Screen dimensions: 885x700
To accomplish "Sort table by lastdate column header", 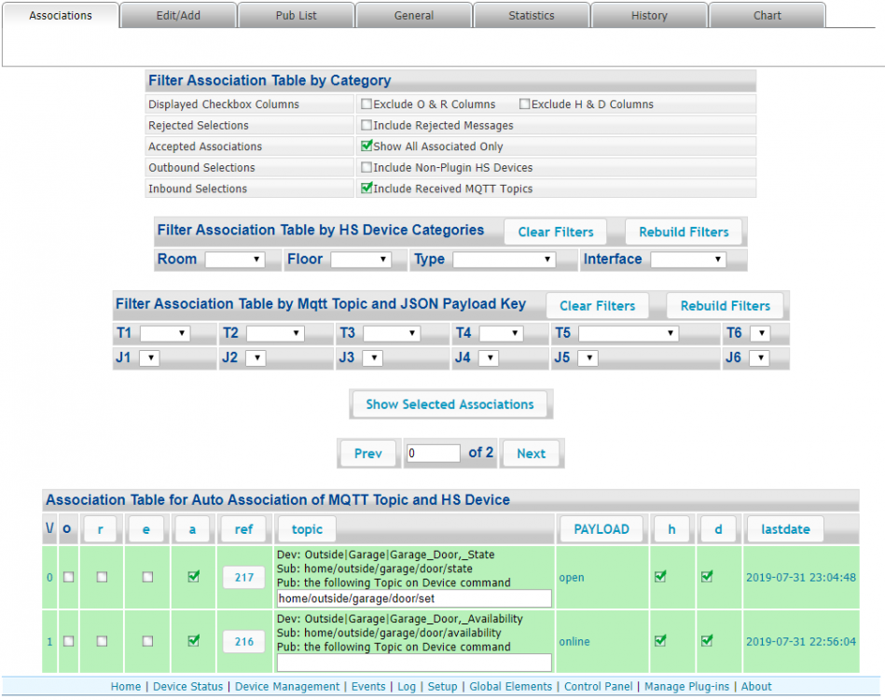I will pos(784,529).
